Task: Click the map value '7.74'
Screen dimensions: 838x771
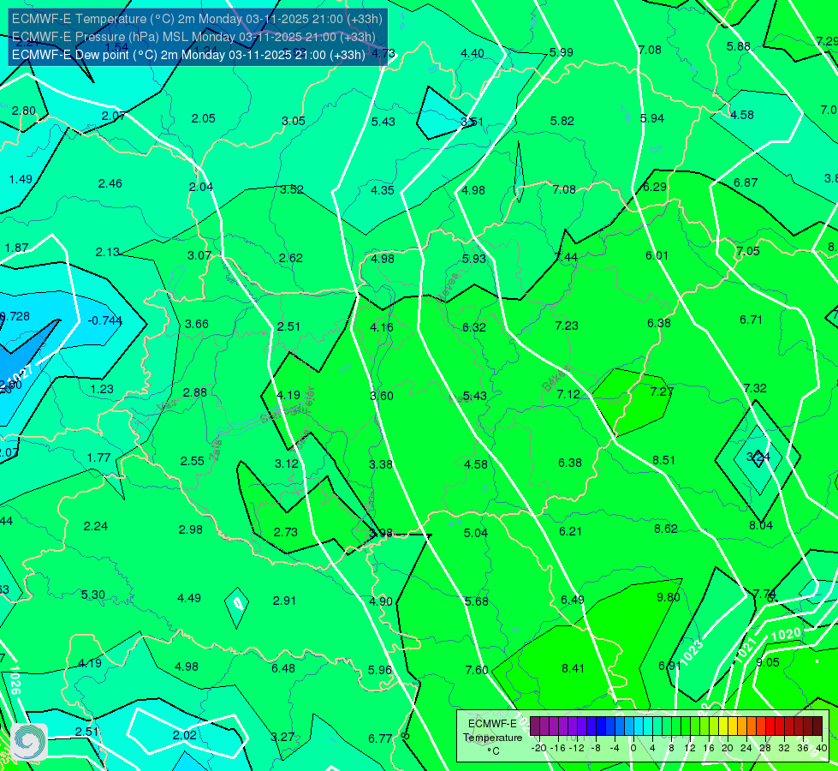Action: (764, 594)
